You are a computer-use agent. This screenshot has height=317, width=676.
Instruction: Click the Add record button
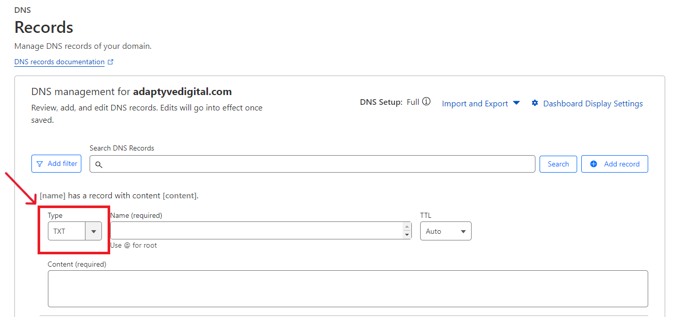coord(614,164)
